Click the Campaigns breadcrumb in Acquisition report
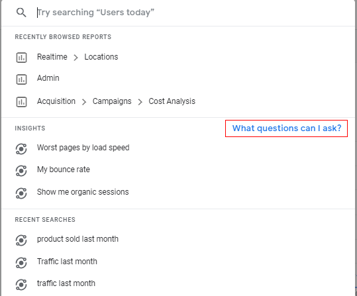Viewport: 357px width, 296px height. coord(112,101)
